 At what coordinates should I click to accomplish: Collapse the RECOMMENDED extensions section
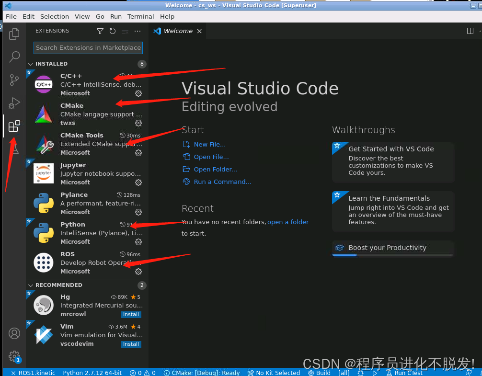[87, 285]
